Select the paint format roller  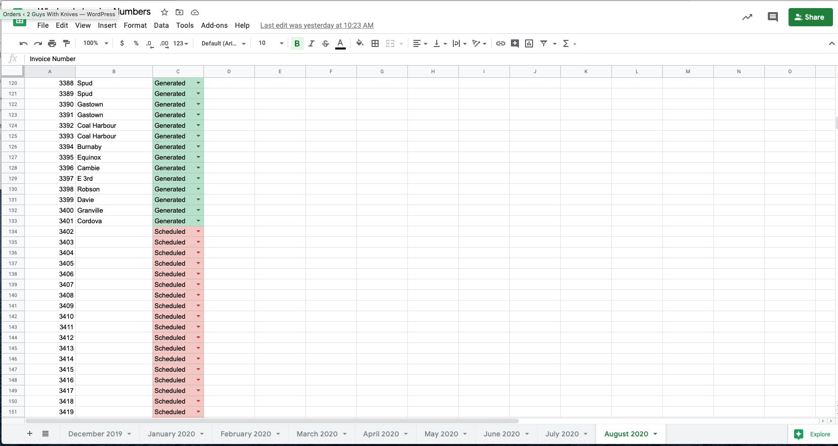(x=66, y=43)
